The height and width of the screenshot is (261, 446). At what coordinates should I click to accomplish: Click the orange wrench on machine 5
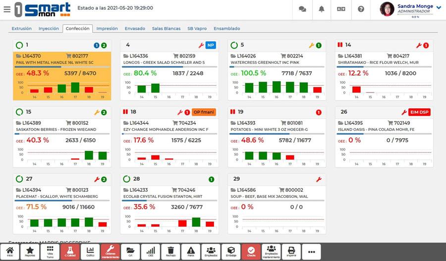coord(312,45)
